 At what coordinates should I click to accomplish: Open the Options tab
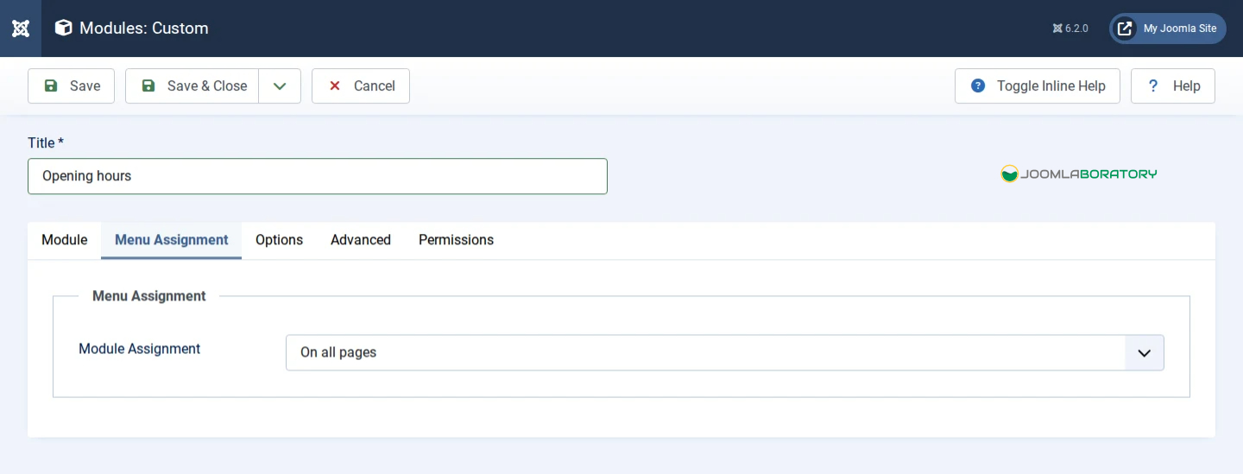tap(280, 240)
